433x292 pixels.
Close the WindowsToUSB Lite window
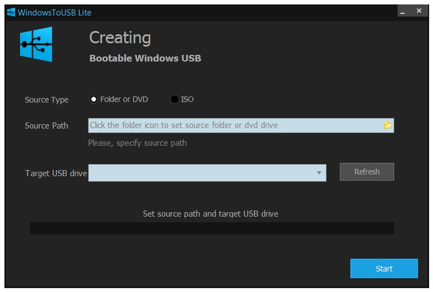(x=419, y=11)
